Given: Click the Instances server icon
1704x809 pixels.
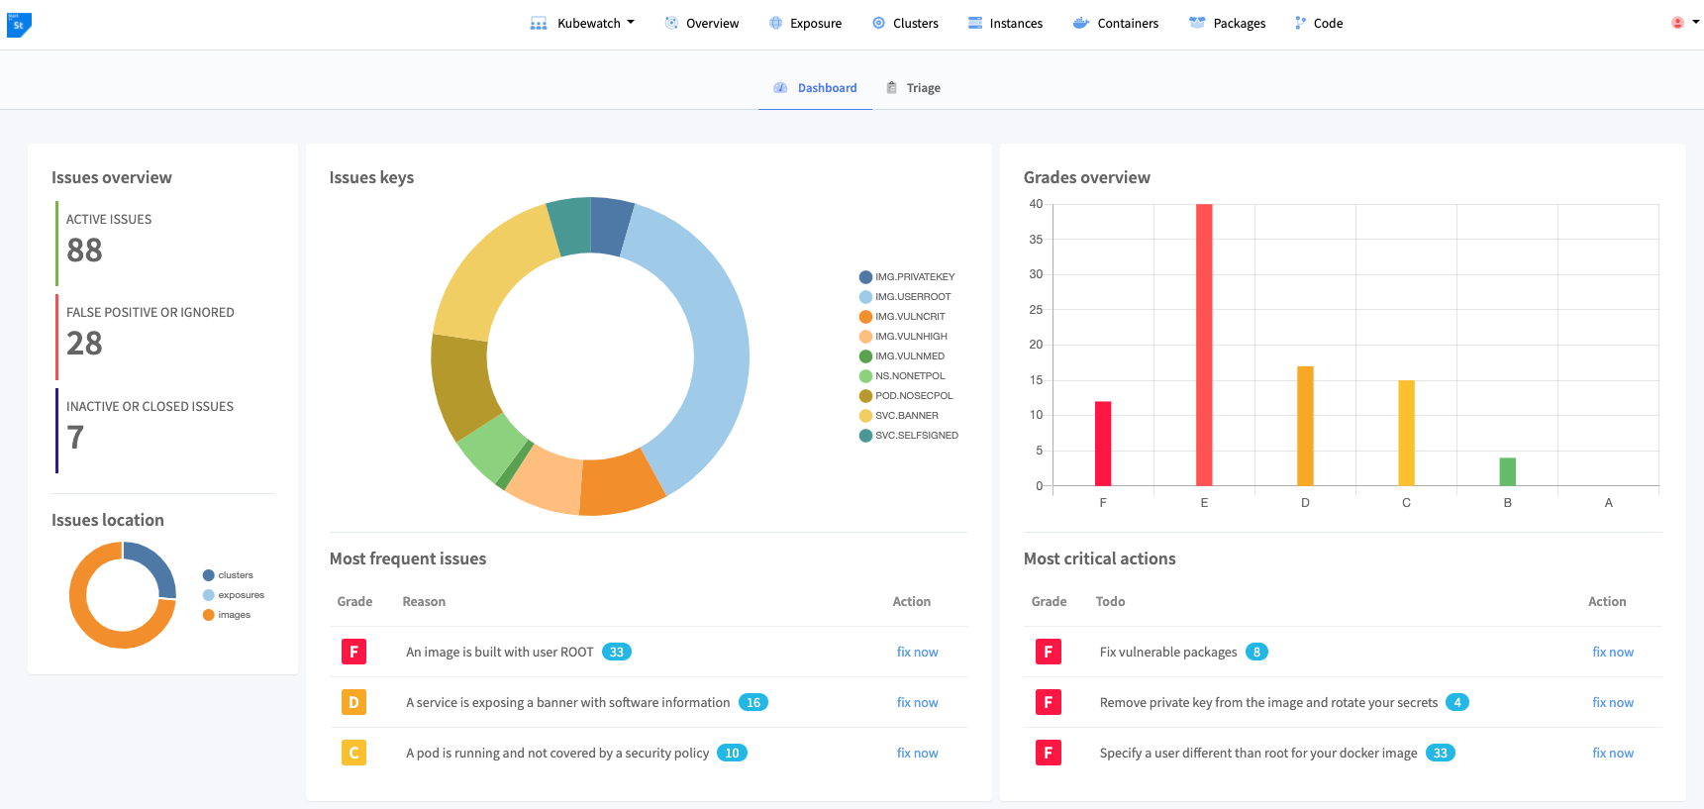Looking at the screenshot, I should click(975, 23).
